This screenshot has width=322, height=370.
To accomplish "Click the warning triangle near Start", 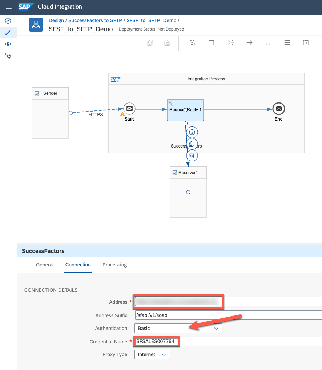I will click(x=122, y=114).
